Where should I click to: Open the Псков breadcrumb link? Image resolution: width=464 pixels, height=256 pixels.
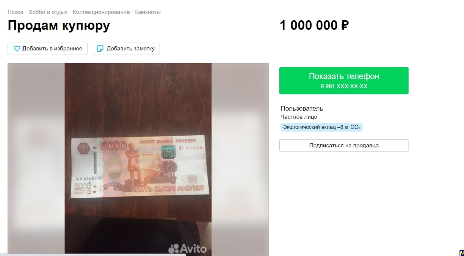pyautogui.click(x=15, y=12)
